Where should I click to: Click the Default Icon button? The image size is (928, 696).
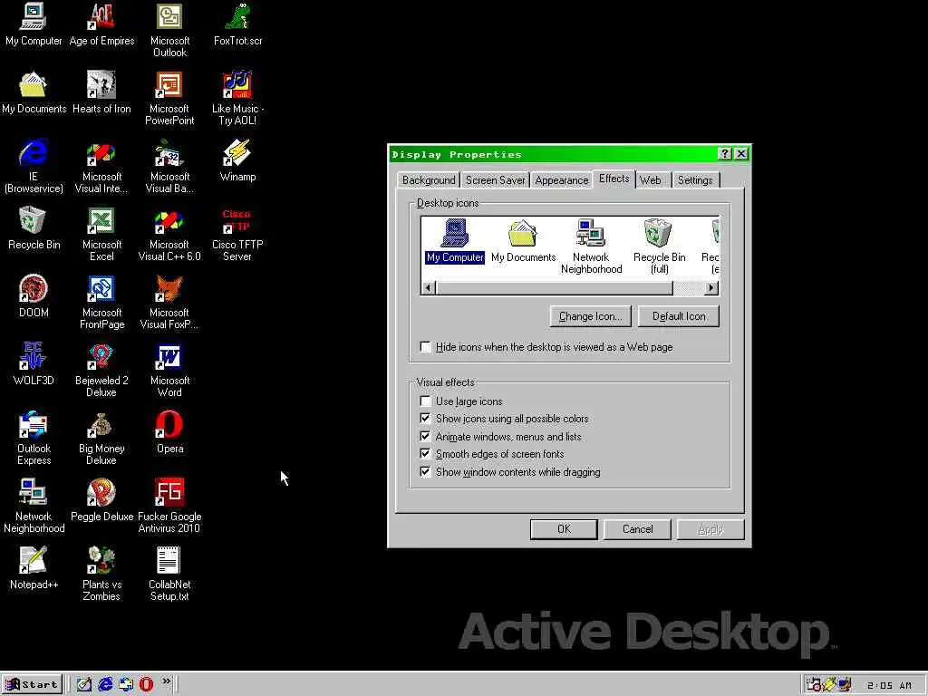coord(679,316)
